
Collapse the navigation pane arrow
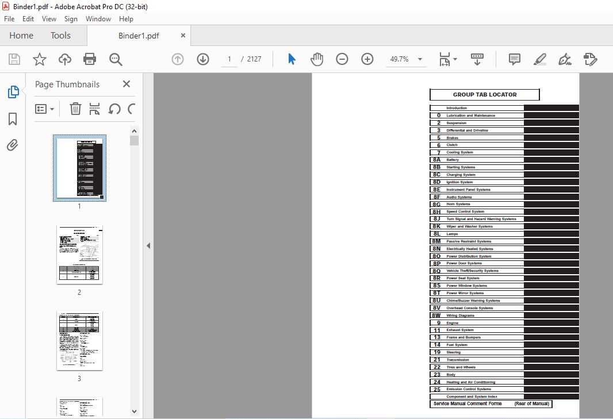click(x=148, y=246)
